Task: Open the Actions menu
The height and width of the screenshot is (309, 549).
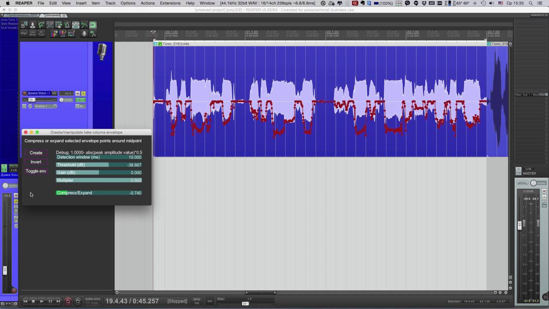Action: (x=148, y=3)
